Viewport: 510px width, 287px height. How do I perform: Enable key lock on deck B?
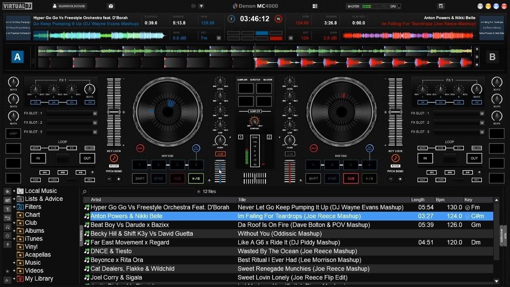[395, 158]
